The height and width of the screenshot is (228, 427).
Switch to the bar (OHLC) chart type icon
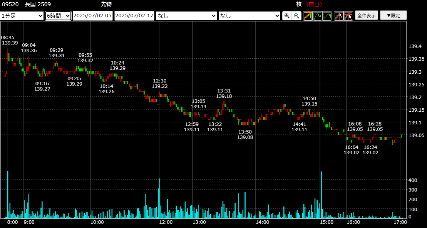(327, 16)
